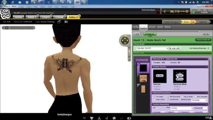213x120 pixels.
Task: Toggle the Two Sided checkbox
Action: click(x=154, y=97)
